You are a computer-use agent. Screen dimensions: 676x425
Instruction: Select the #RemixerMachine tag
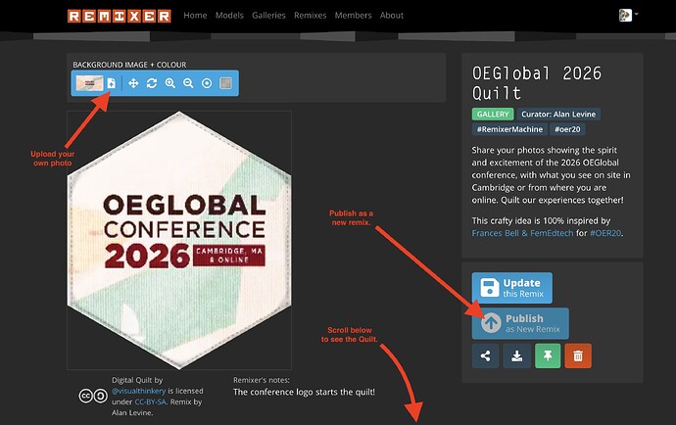[509, 129]
